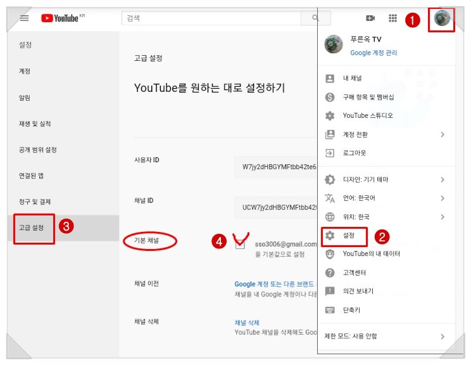Image resolution: width=471 pixels, height=365 pixels.
Task: Open the hamburger guide menu
Action: coord(24,18)
